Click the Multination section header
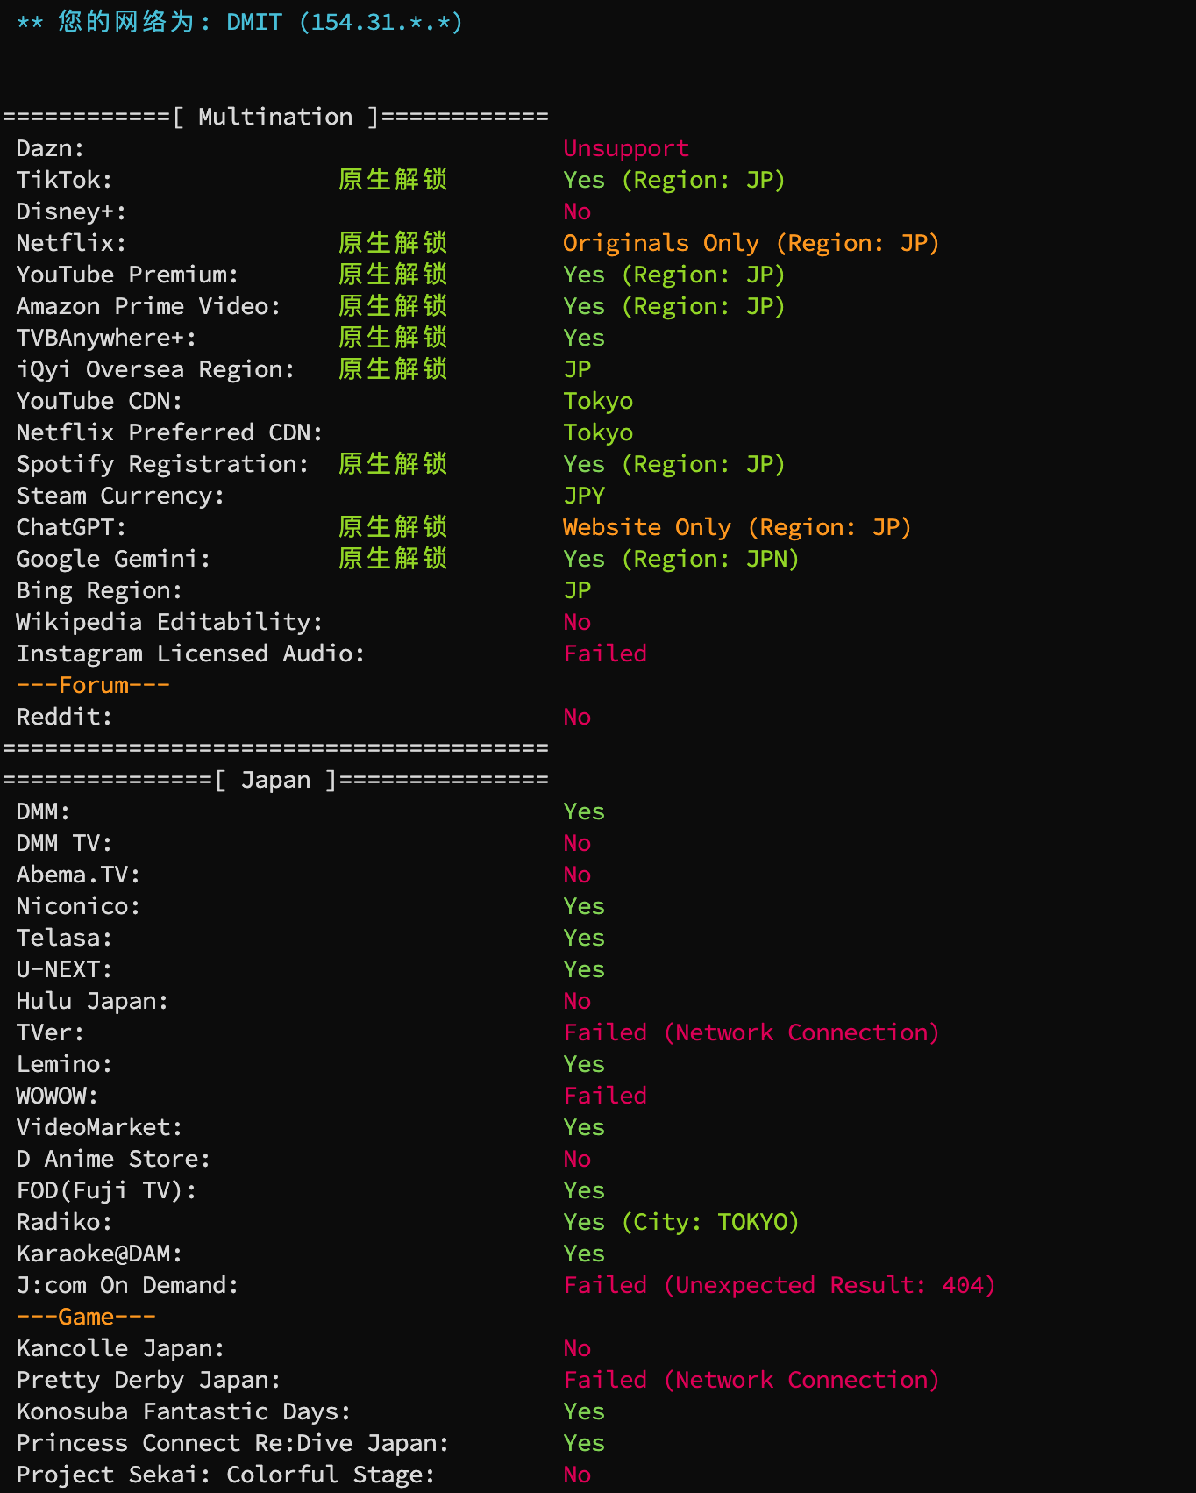Viewport: 1196px width, 1493px height. pyautogui.click(x=275, y=117)
